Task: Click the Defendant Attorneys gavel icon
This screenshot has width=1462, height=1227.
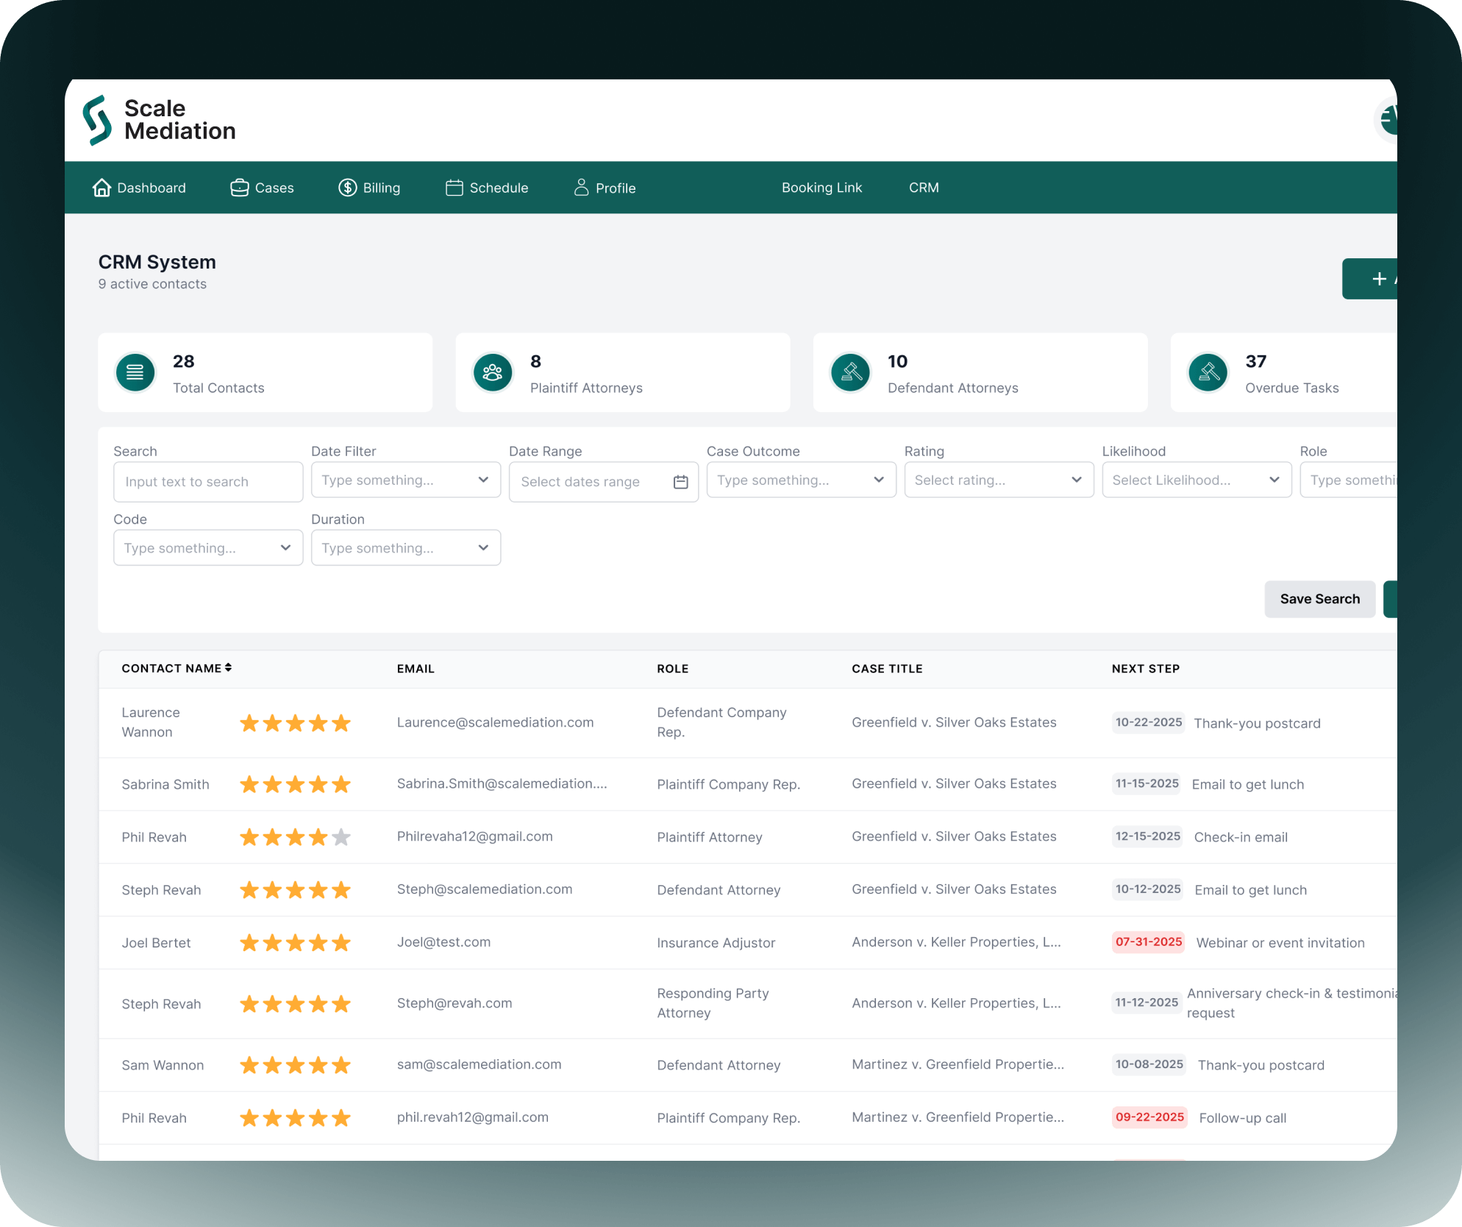Action: (851, 373)
